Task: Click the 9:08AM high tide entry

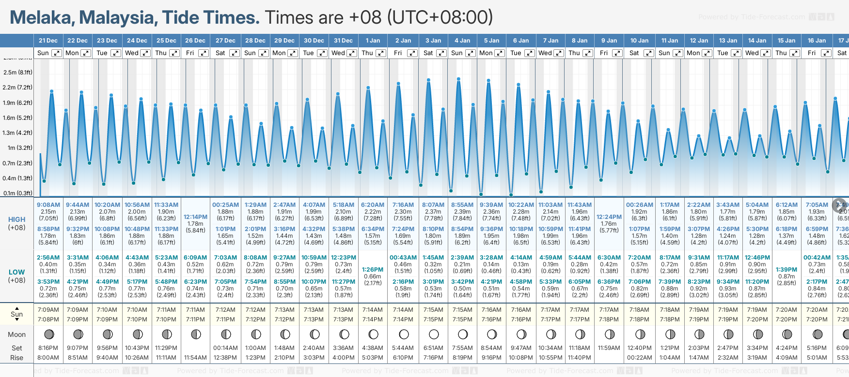Action: point(48,205)
